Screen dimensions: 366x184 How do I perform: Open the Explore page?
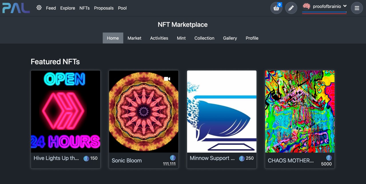(68, 8)
